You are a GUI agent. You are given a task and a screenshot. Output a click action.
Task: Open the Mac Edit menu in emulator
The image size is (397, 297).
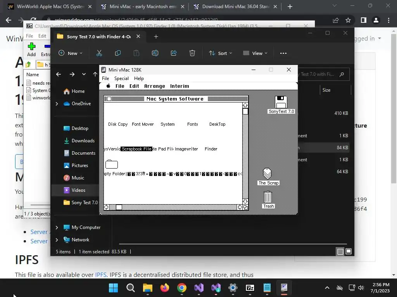point(134,86)
